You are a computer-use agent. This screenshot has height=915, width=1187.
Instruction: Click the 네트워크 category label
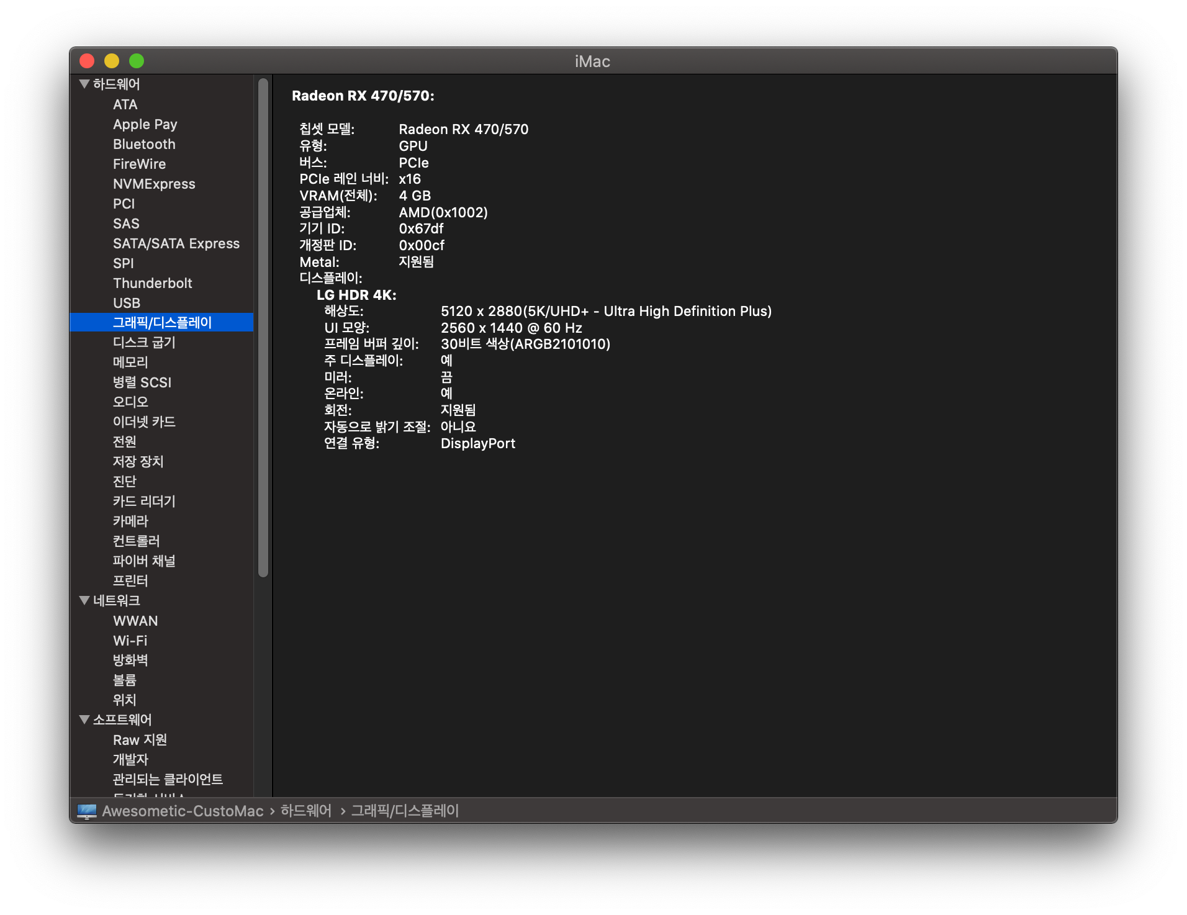[116, 600]
